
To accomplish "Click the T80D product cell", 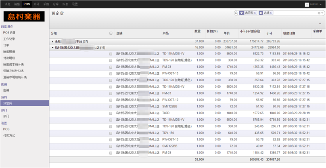I will [165, 113].
